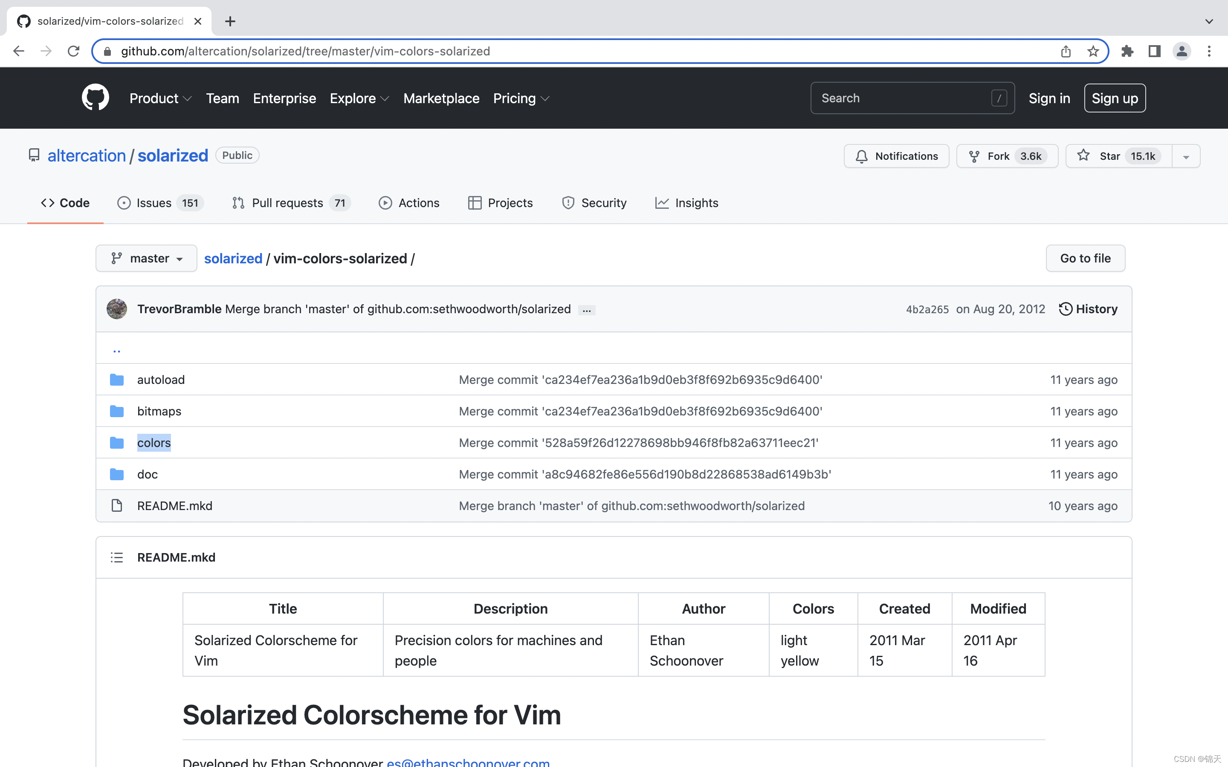The image size is (1228, 767).
Task: Switch to the Issues tab
Action: 160,203
